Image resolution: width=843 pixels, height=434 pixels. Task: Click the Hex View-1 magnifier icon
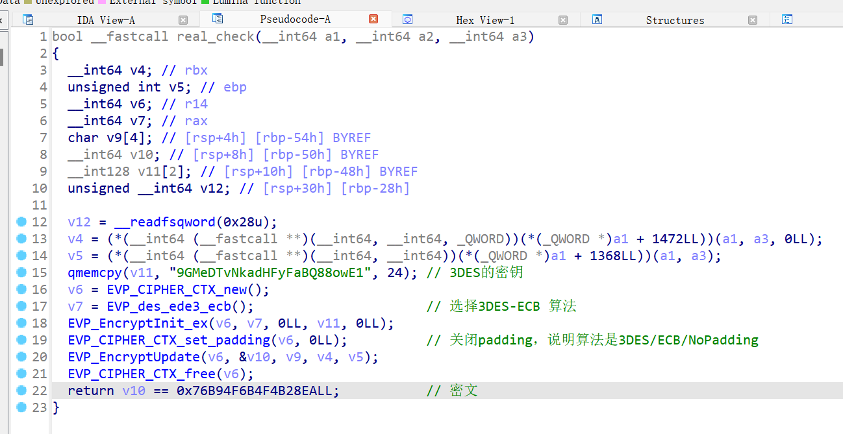407,20
